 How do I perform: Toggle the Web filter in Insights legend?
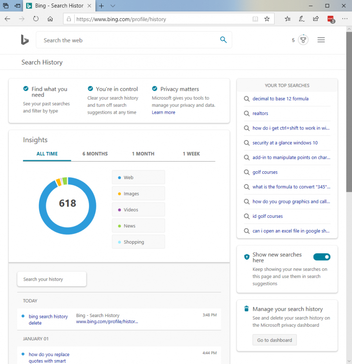click(139, 177)
